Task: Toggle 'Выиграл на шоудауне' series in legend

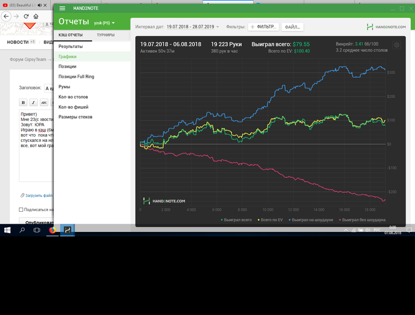Action: tap(311, 220)
